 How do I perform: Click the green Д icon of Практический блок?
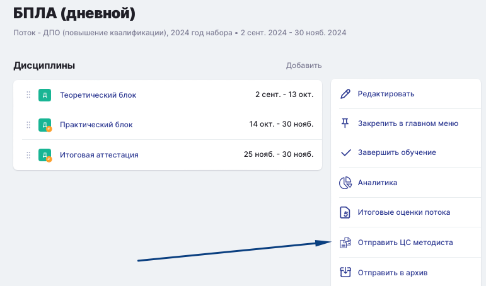pyautogui.click(x=44, y=125)
